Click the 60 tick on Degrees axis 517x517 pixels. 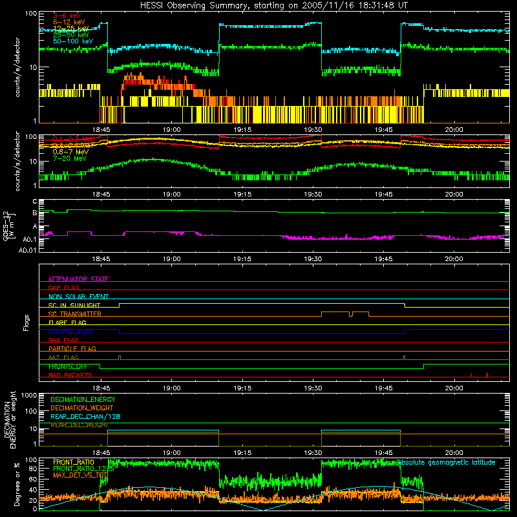[x=33, y=479]
